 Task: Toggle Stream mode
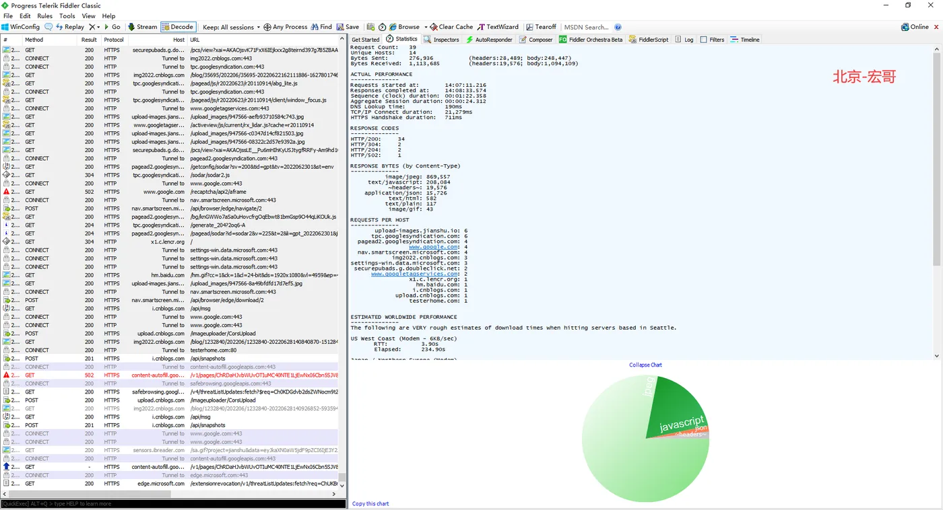142,27
